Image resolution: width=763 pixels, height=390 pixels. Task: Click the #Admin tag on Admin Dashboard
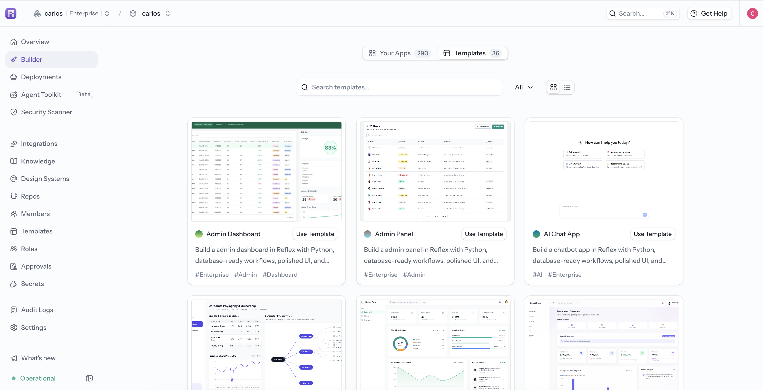pyautogui.click(x=246, y=275)
